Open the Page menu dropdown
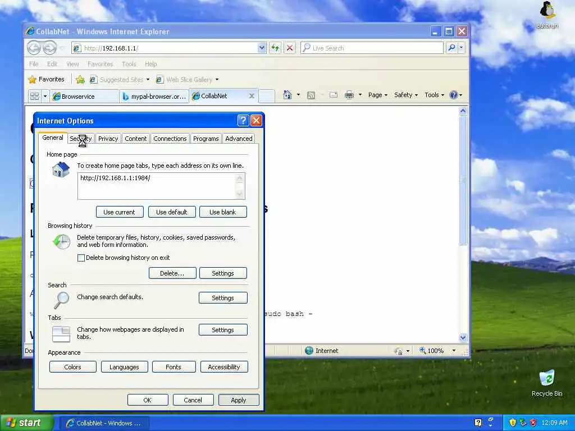 (378, 95)
